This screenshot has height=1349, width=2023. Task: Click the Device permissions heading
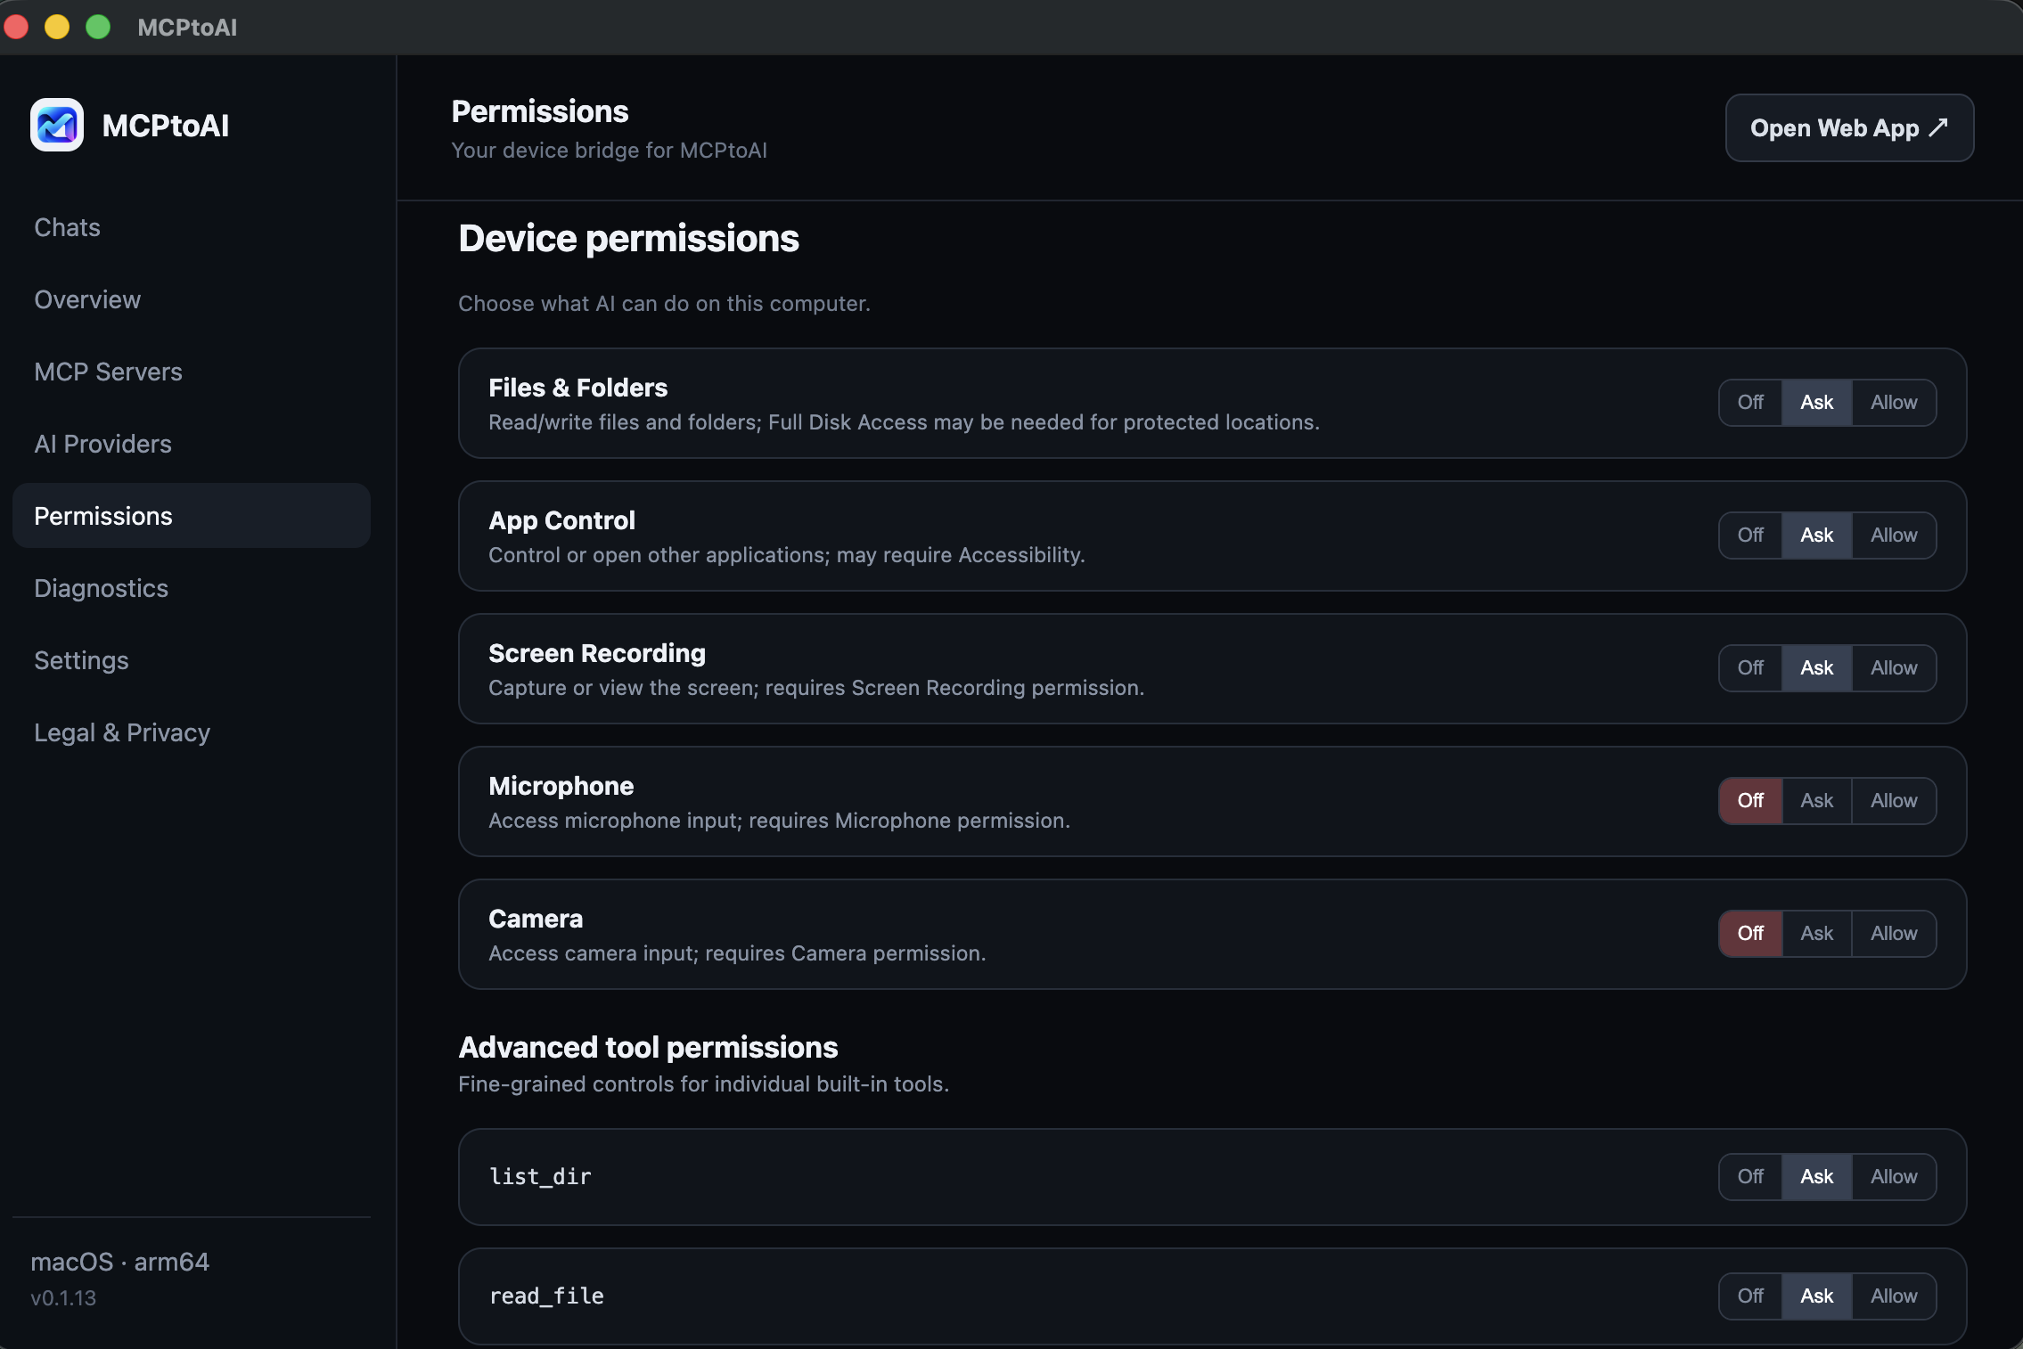pos(628,239)
